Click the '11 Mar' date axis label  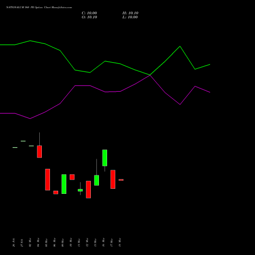tap(79, 242)
